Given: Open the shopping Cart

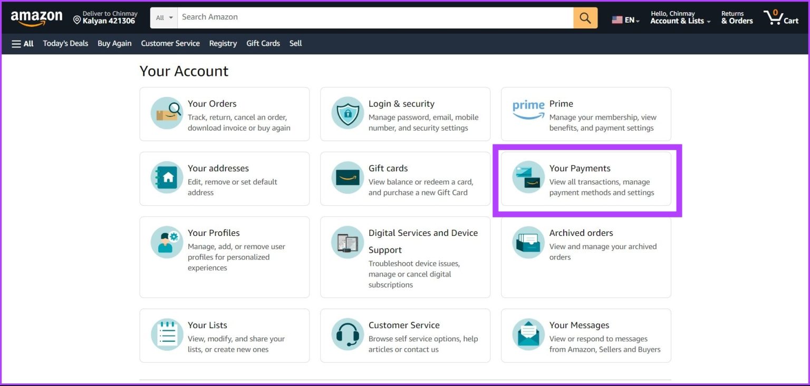Looking at the screenshot, I should click(780, 17).
